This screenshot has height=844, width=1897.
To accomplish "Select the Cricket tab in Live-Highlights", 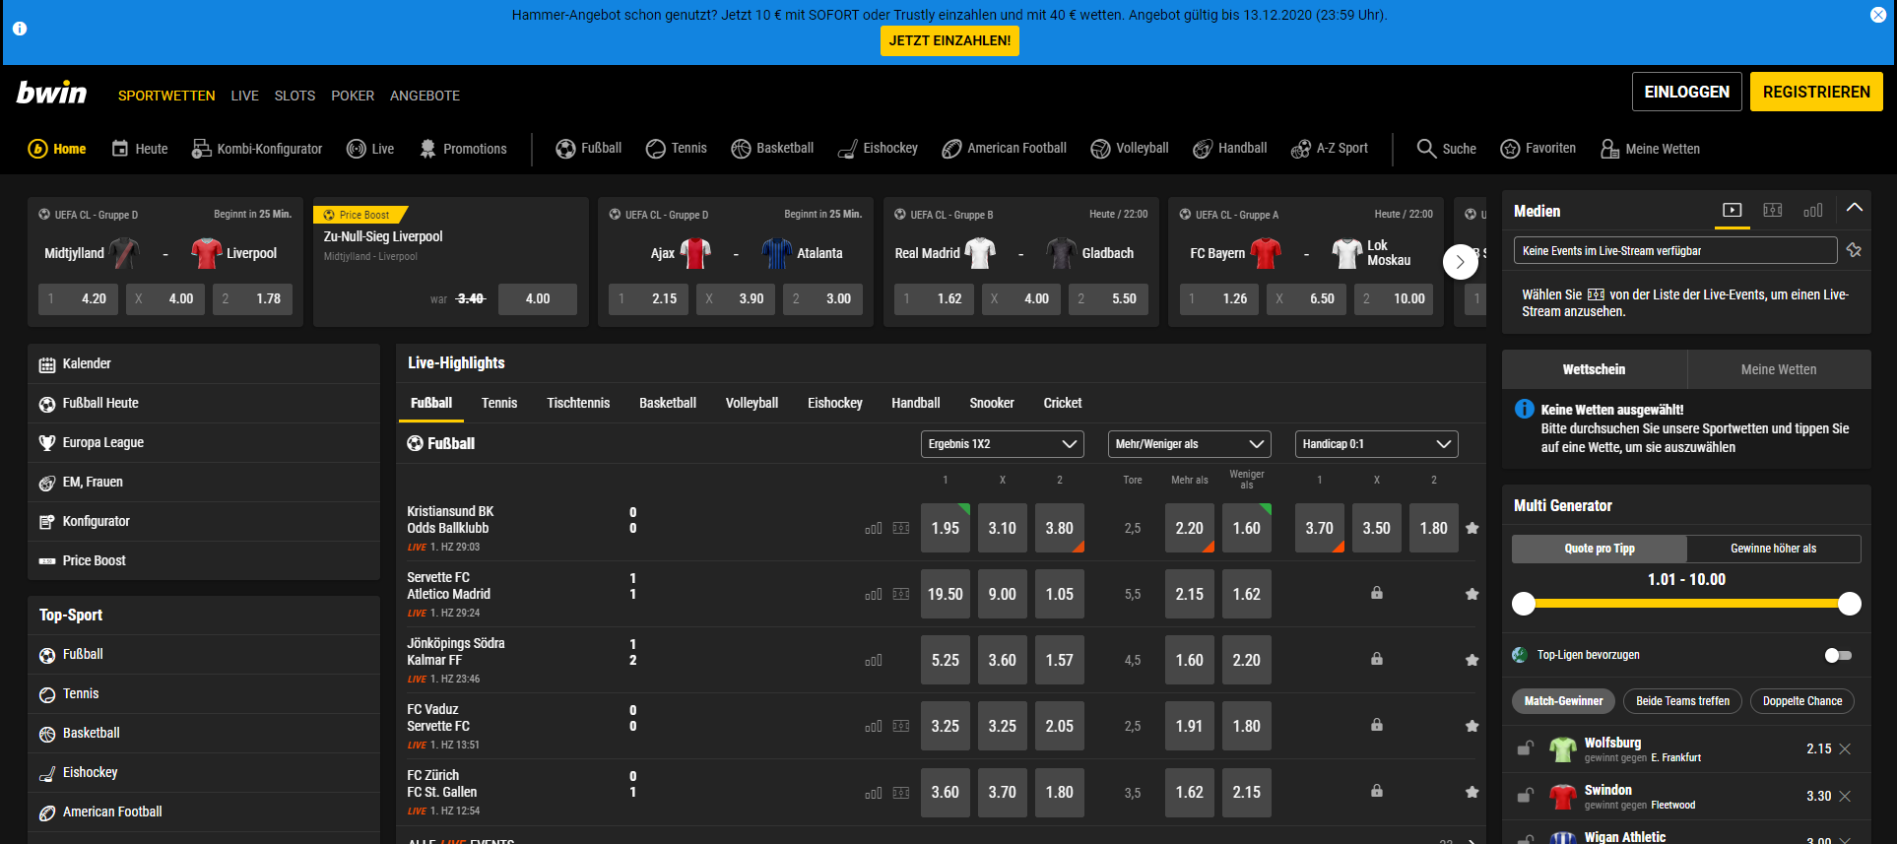I will pos(1063,403).
